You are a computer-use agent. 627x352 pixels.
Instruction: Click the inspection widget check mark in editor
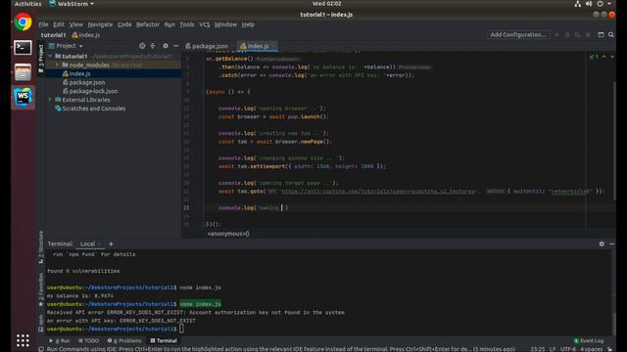[594, 57]
